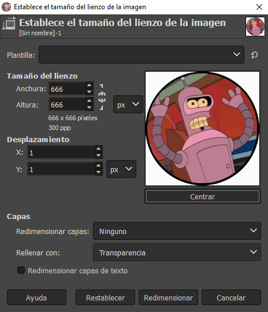Screen dimensions: 268x312
Task: Open the offset px unit dropdown
Action: tap(121, 169)
